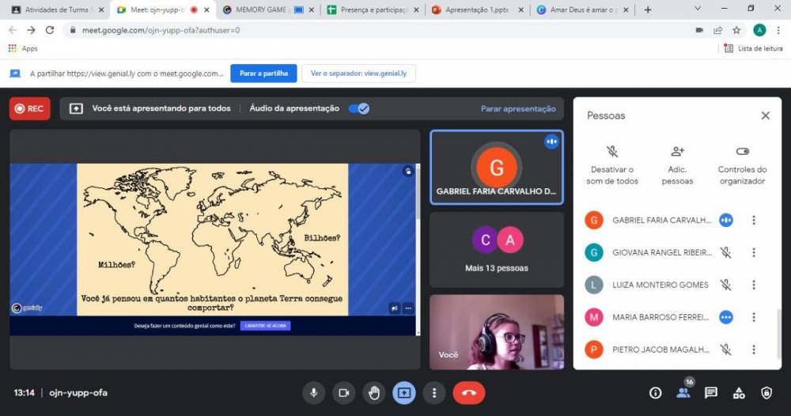Click the people panel scrollbar
This screenshot has height=416, width=791.
pyautogui.click(x=779, y=332)
